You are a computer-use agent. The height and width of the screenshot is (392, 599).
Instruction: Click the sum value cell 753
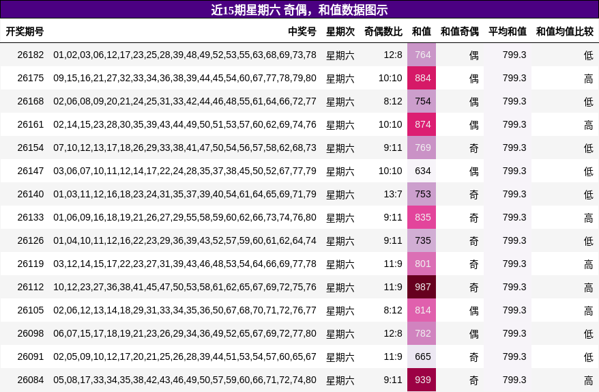click(x=422, y=194)
